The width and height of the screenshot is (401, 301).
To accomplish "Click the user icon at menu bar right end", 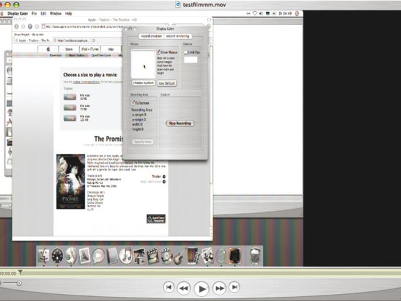I will tap(297, 14).
